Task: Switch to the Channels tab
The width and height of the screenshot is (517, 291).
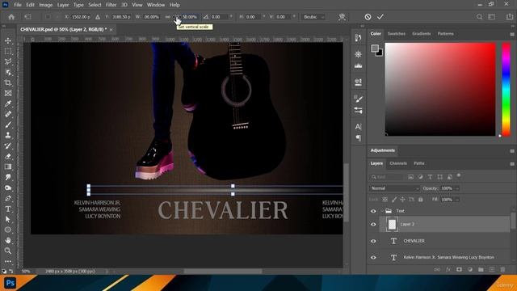Action: tap(398, 163)
